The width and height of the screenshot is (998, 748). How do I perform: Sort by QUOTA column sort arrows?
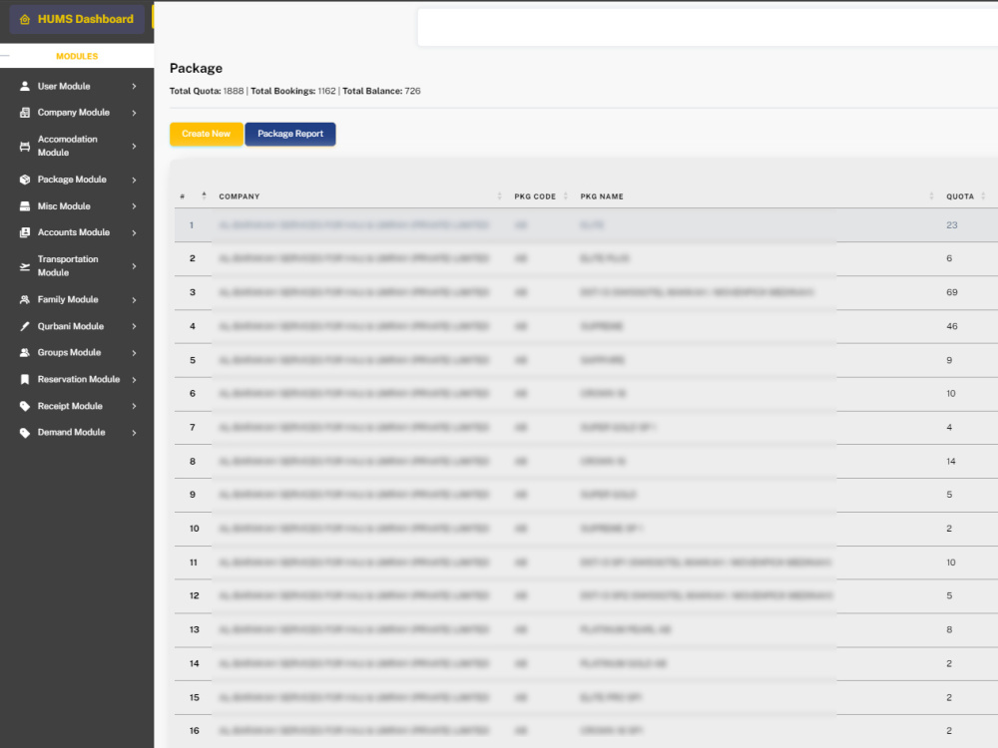coord(983,195)
